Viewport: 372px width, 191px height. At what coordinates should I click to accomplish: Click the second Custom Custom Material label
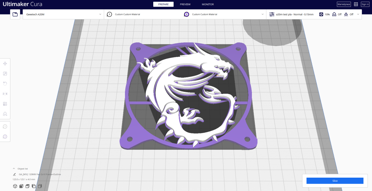coord(205,14)
